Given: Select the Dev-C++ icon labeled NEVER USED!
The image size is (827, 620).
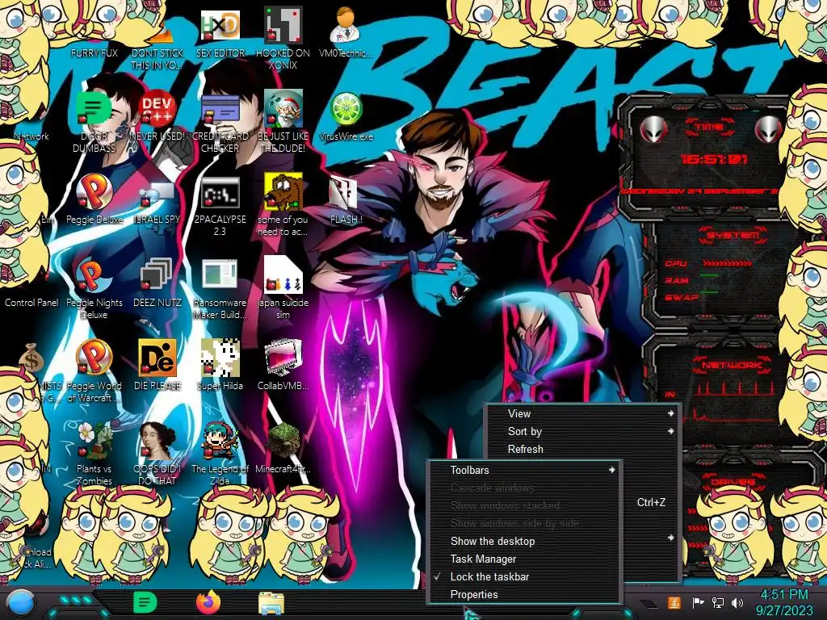Looking at the screenshot, I should point(157,116).
